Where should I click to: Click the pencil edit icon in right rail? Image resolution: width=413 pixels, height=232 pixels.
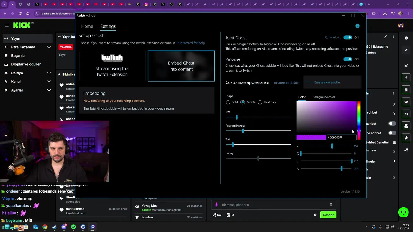[x=406, y=50]
